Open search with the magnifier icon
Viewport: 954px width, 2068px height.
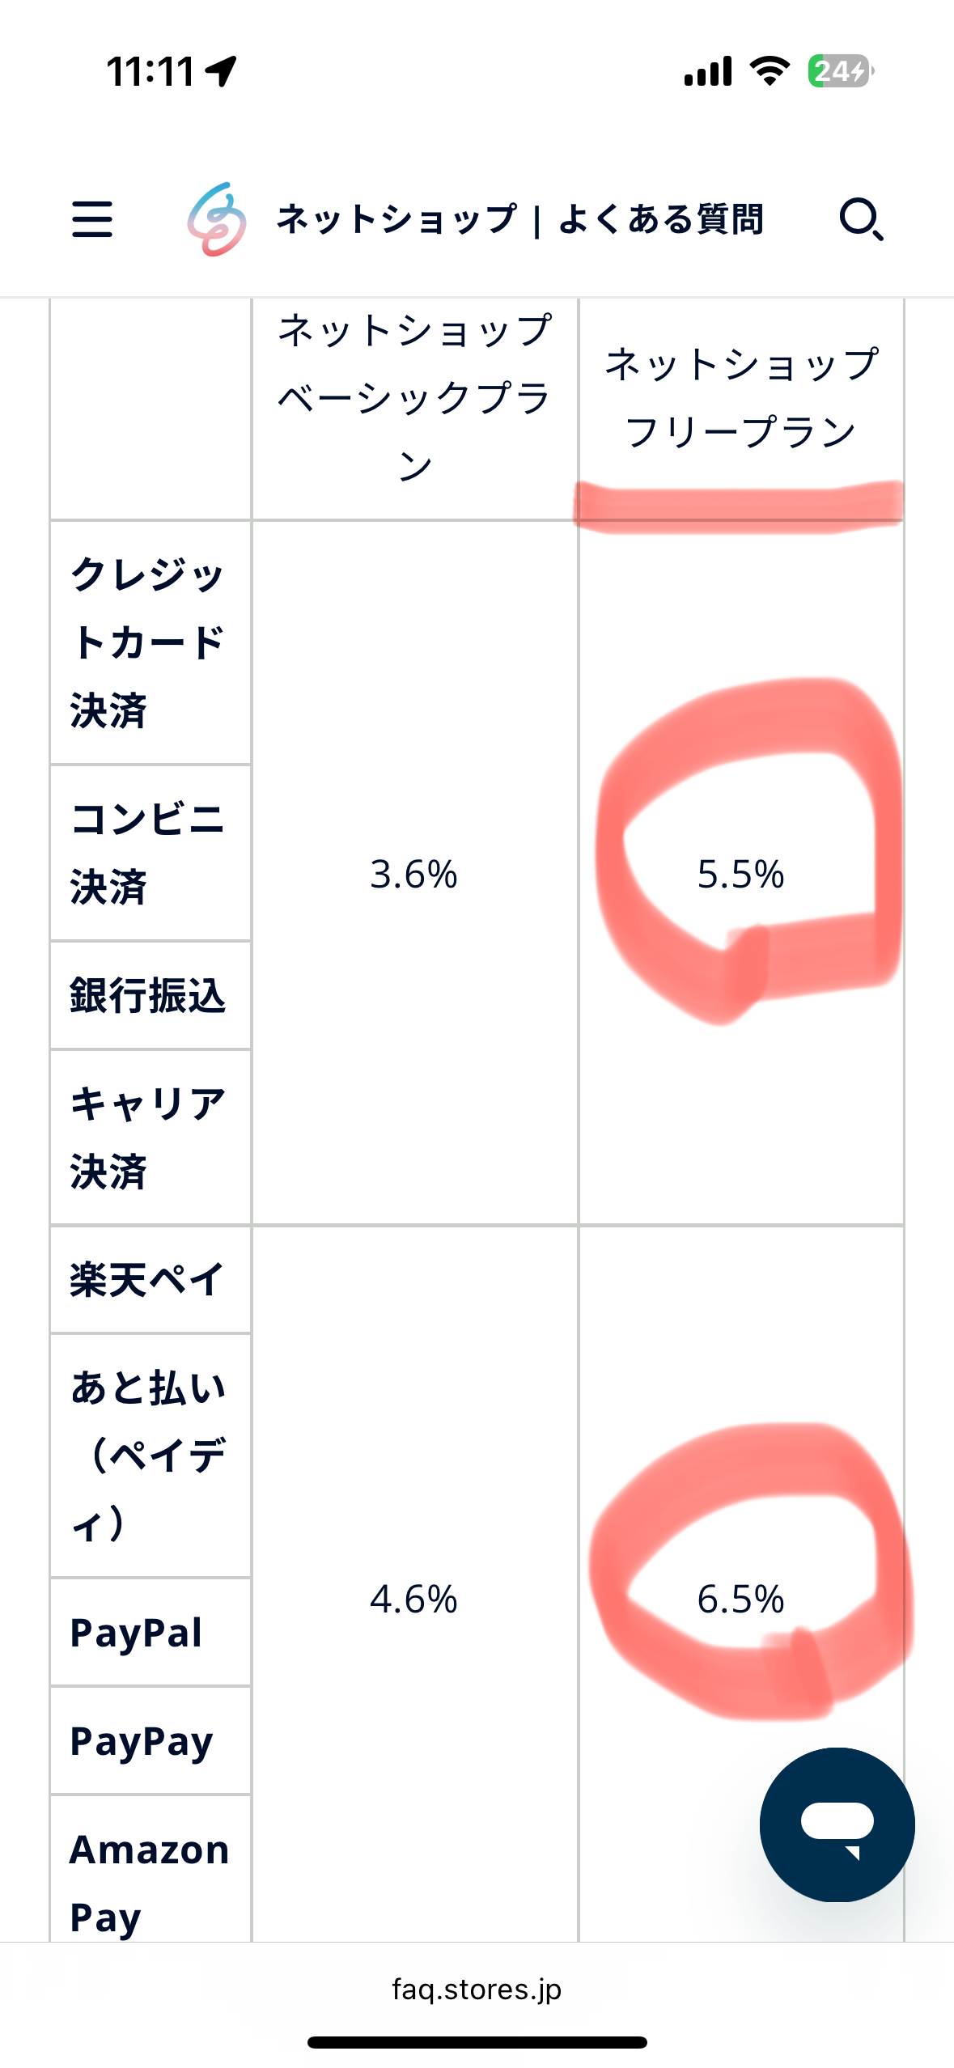(x=861, y=219)
